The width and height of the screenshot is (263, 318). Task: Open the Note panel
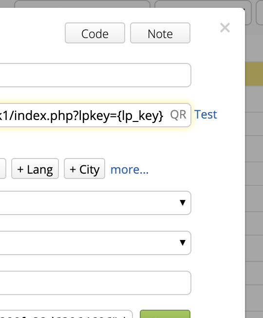tap(160, 33)
